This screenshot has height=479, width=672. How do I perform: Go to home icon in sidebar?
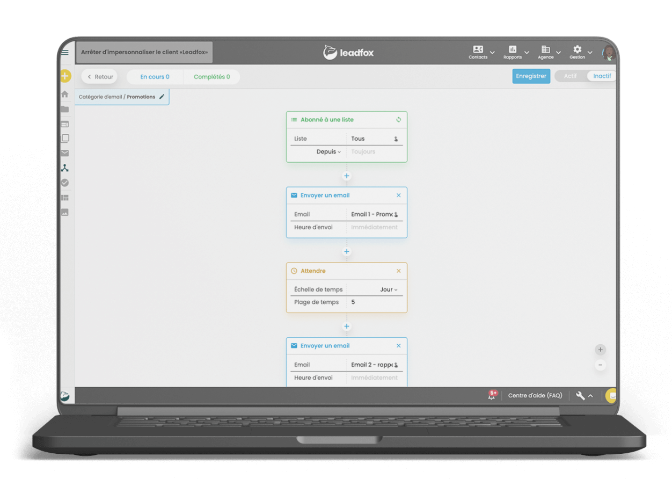[65, 94]
